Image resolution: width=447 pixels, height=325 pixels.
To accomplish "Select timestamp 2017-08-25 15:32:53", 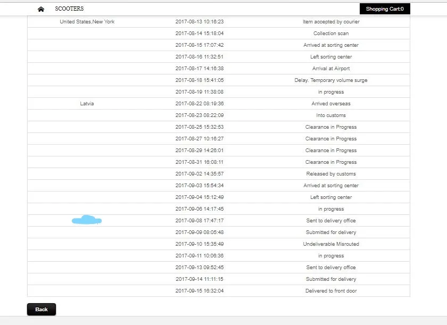I will [200, 127].
